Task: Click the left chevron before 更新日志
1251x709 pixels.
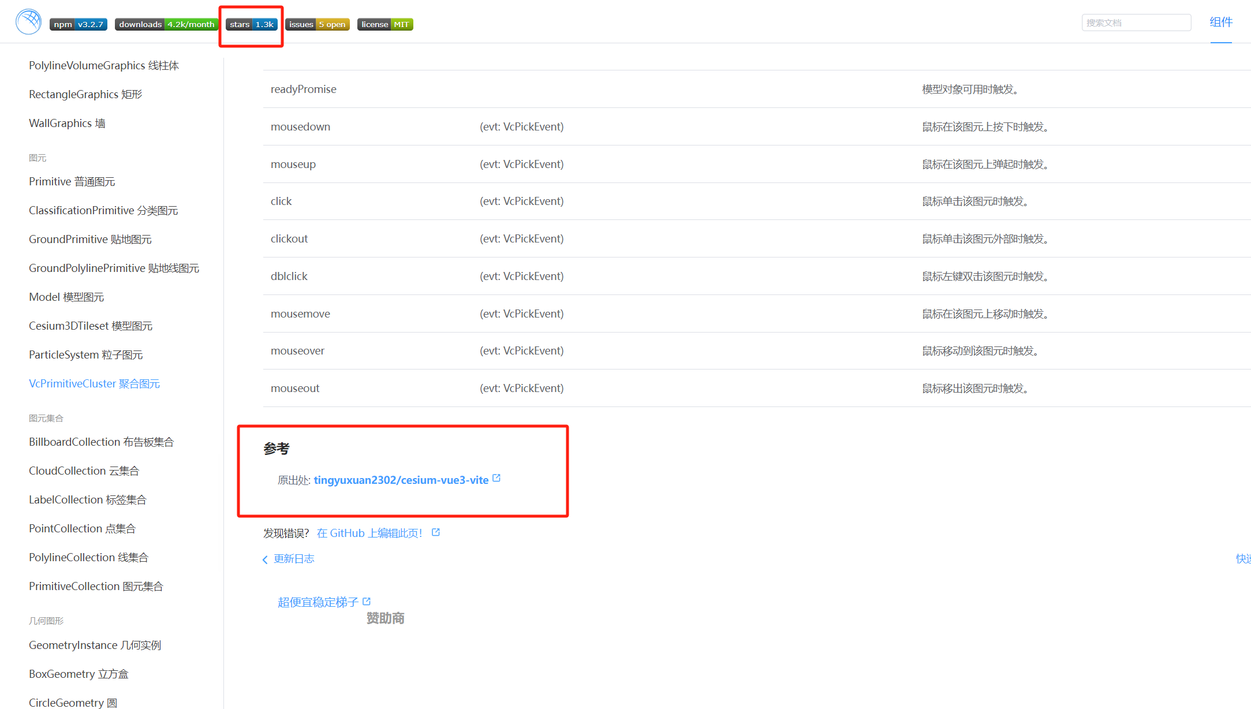Action: pos(265,559)
